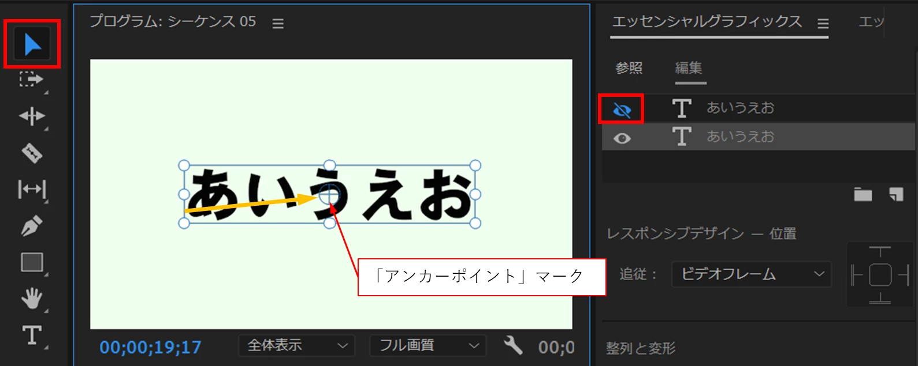918x366 pixels.
Task: Click the bottom-right text bounding box handle
Action: 475,223
